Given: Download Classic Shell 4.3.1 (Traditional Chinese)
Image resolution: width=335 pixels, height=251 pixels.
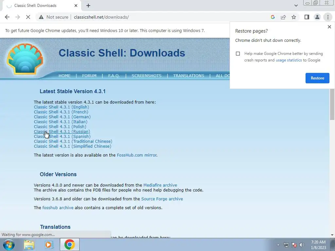Looking at the screenshot, I should click(x=73, y=142).
